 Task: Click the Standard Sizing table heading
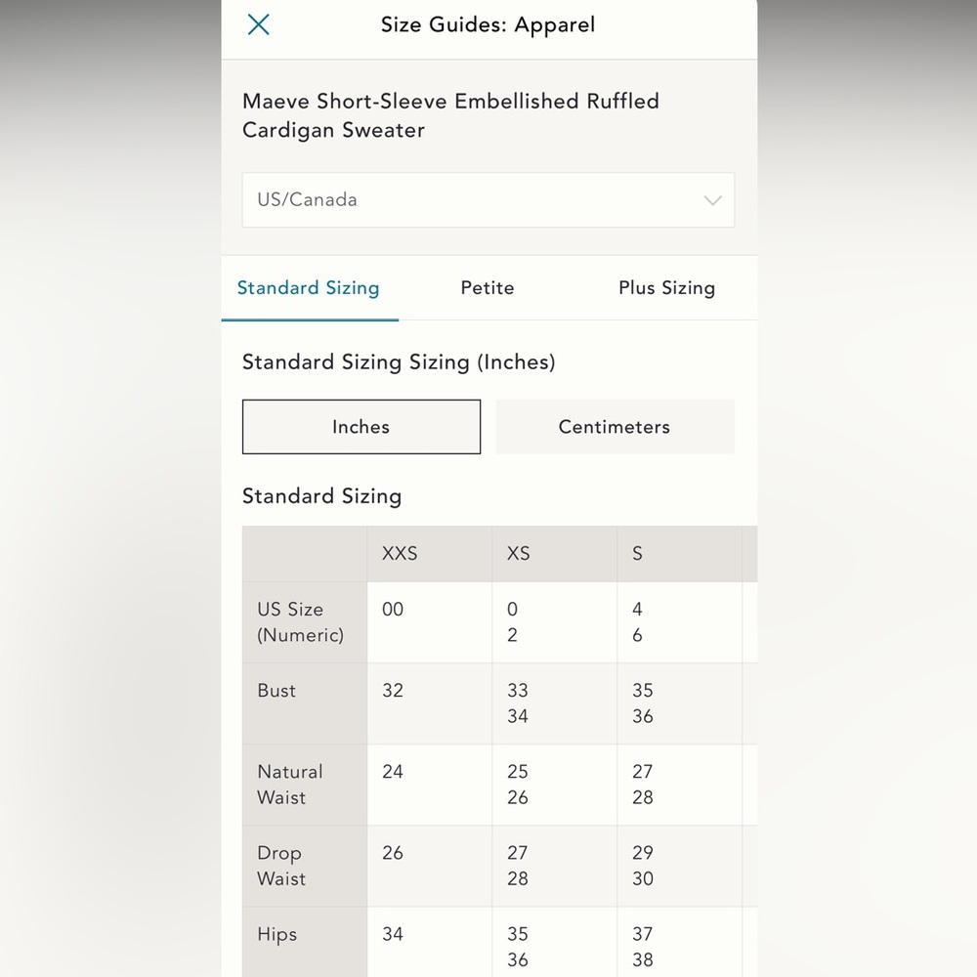(321, 496)
